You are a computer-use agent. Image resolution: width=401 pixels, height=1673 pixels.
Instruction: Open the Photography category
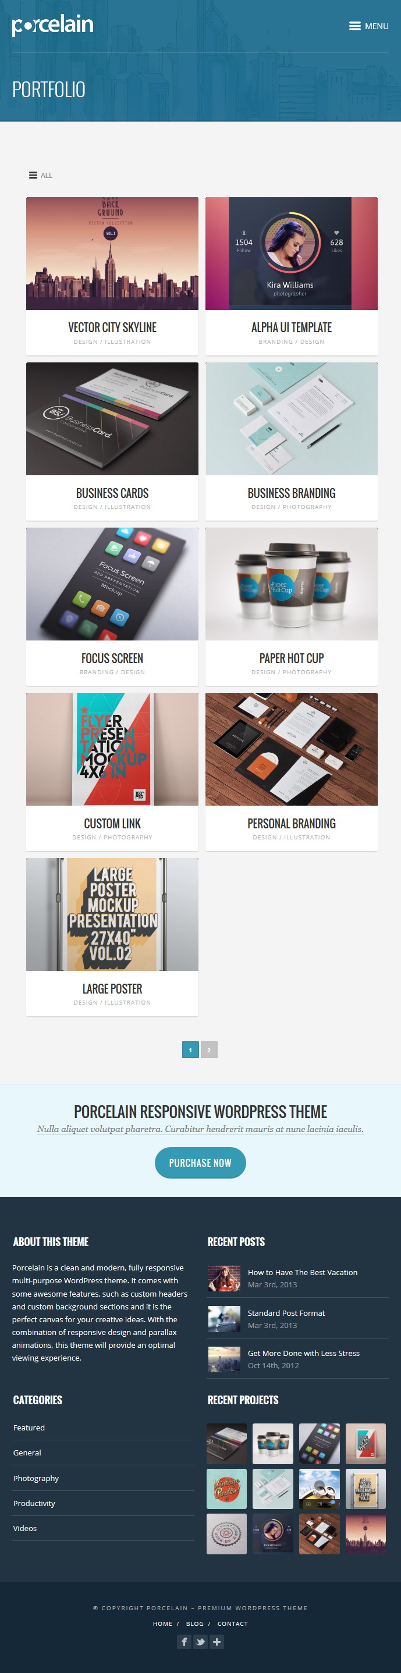pyautogui.click(x=36, y=1478)
